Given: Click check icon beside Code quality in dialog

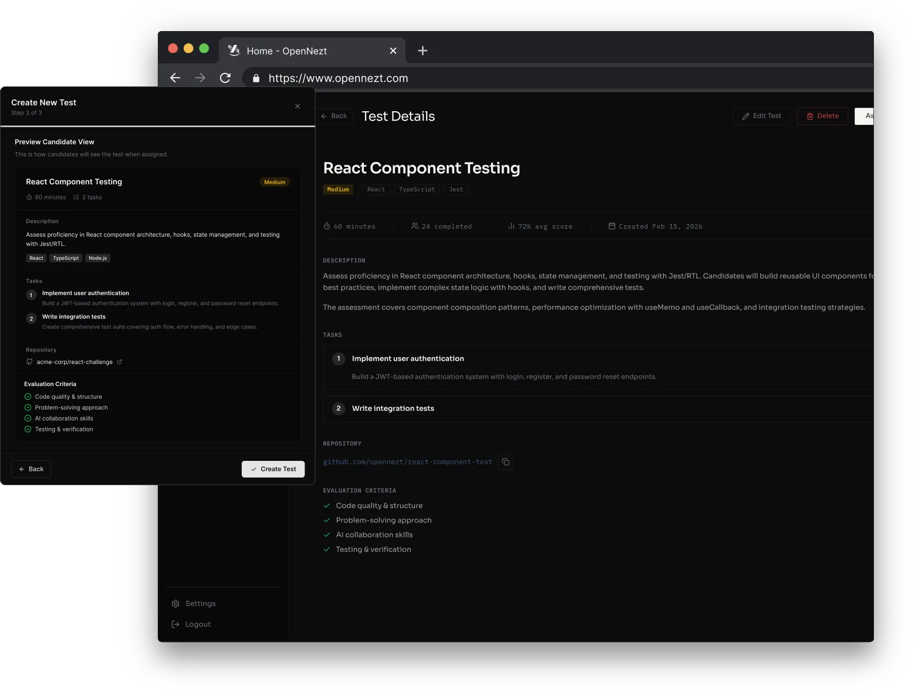Looking at the screenshot, I should 28,396.
